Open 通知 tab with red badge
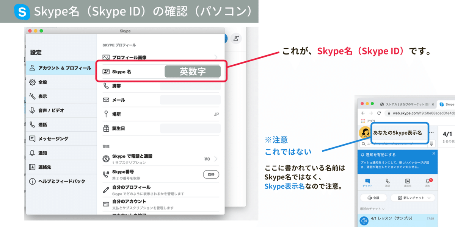This screenshot has width=455, height=227. click(x=428, y=183)
